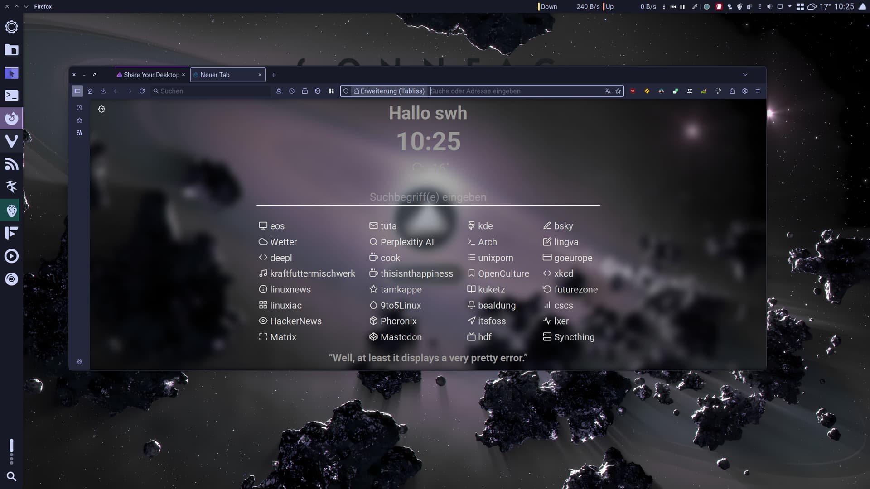Expand the system tray dropdown arrow
870x489 pixels.
pos(790,7)
